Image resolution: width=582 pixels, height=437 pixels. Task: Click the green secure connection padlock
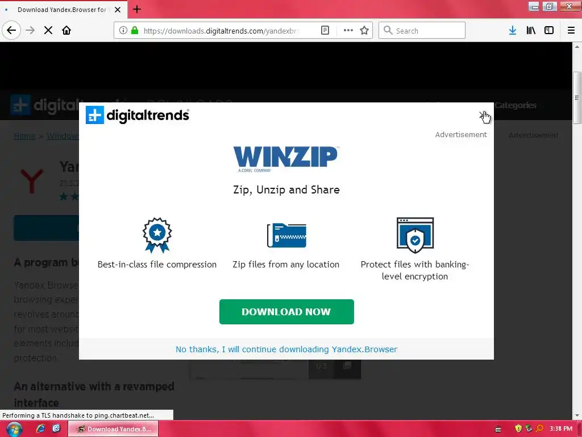click(x=135, y=30)
